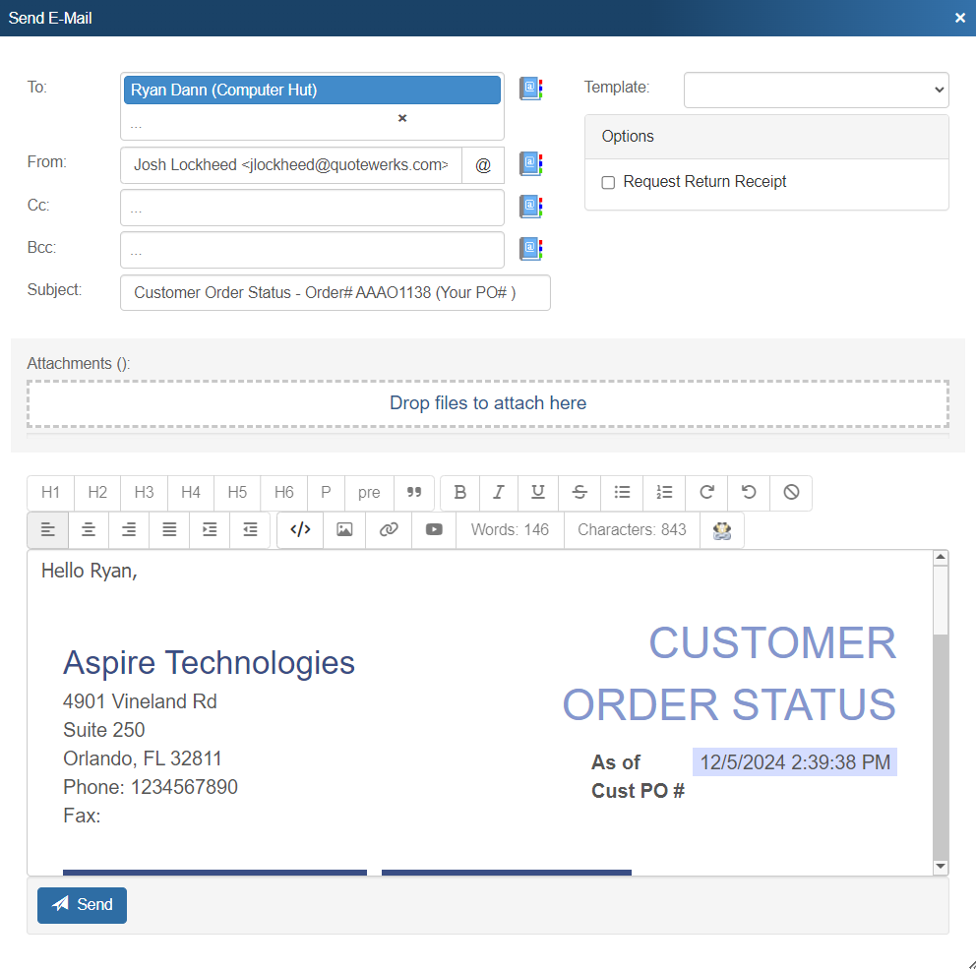Open address book for Bcc field
The image size is (976, 970).
pos(530,250)
